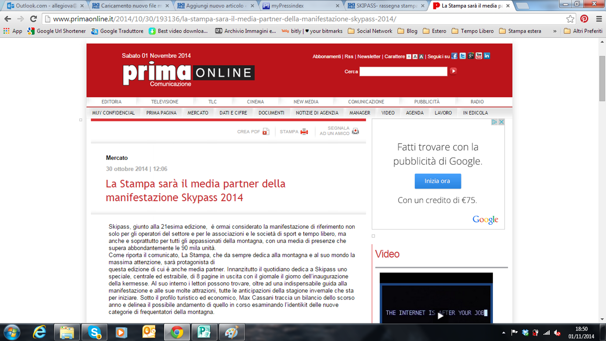Image resolution: width=606 pixels, height=341 pixels.
Task: Click the scrollbar down arrow
Action: click(x=602, y=319)
